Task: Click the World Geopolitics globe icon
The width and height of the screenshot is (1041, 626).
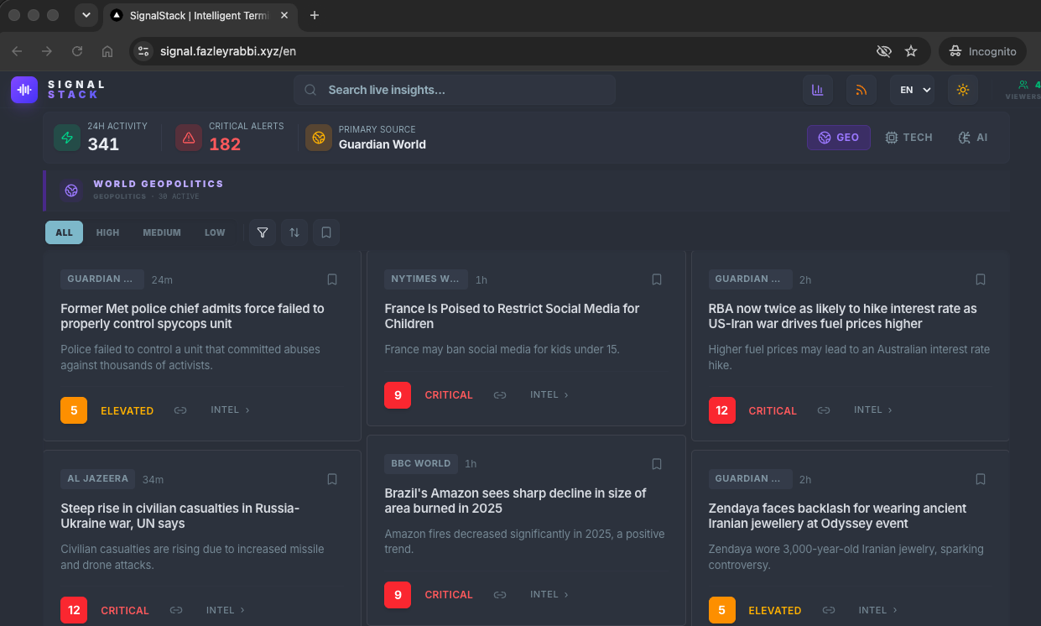Action: coord(71,190)
